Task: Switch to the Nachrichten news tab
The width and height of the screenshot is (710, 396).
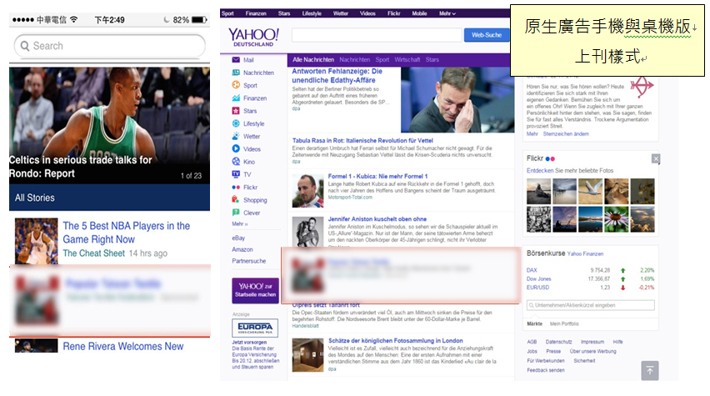Action: [x=354, y=60]
